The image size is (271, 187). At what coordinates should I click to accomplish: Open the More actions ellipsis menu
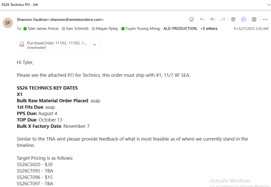265,19
